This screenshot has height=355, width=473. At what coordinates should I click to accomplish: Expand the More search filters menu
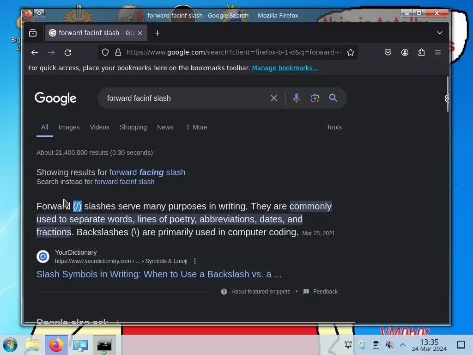pyautogui.click(x=197, y=128)
